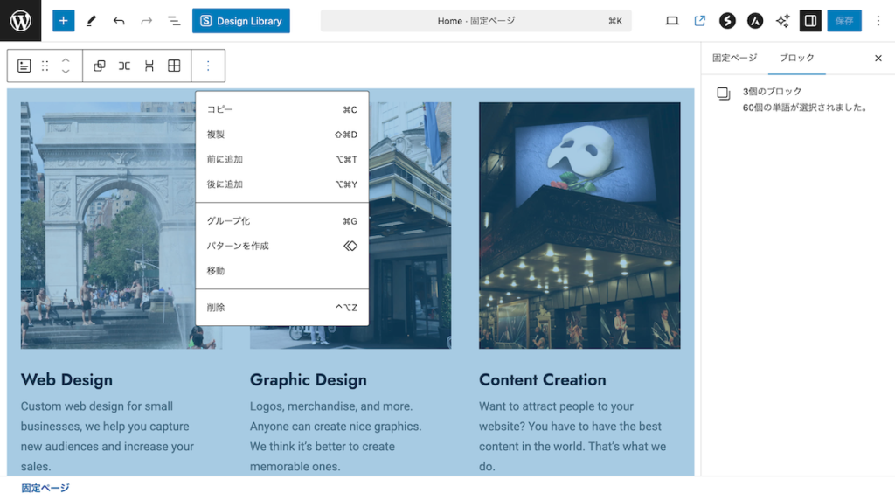Click the drag handle in block toolbar
Image resolution: width=895 pixels, height=500 pixels.
click(x=45, y=66)
